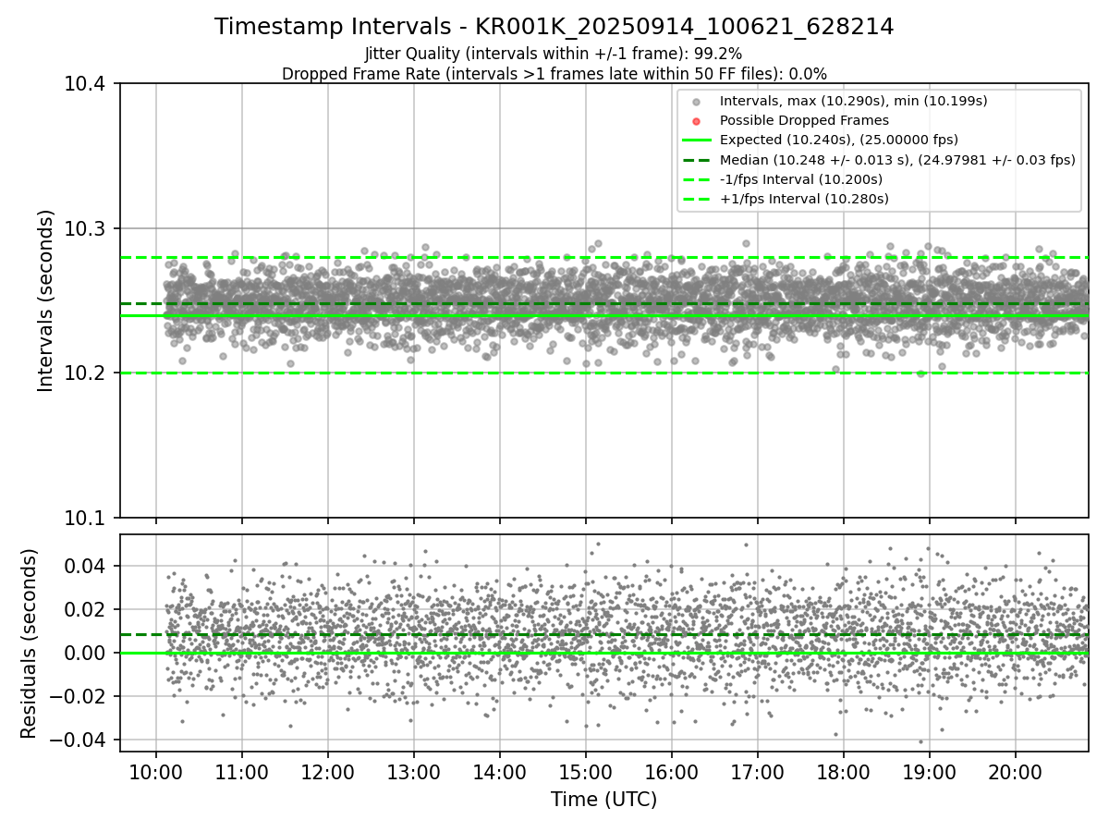The width and height of the screenshot is (1109, 832).
Task: Click the red dot marker in the legend
Action: pyautogui.click(x=697, y=121)
